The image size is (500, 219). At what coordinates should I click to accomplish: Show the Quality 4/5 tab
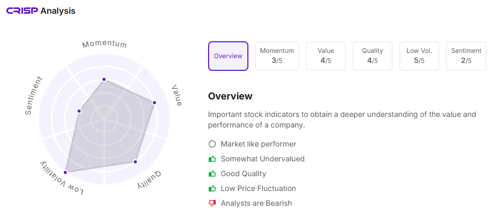pyautogui.click(x=372, y=56)
